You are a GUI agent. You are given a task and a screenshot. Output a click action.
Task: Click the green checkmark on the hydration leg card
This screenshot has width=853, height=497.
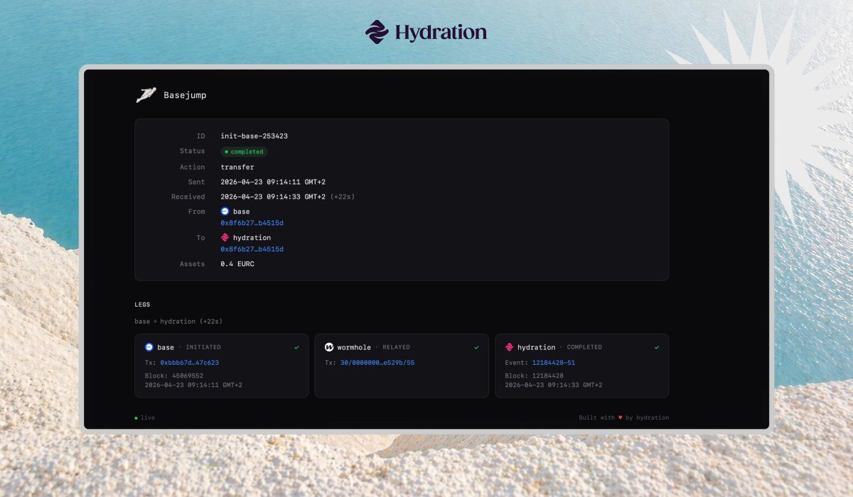tap(657, 347)
